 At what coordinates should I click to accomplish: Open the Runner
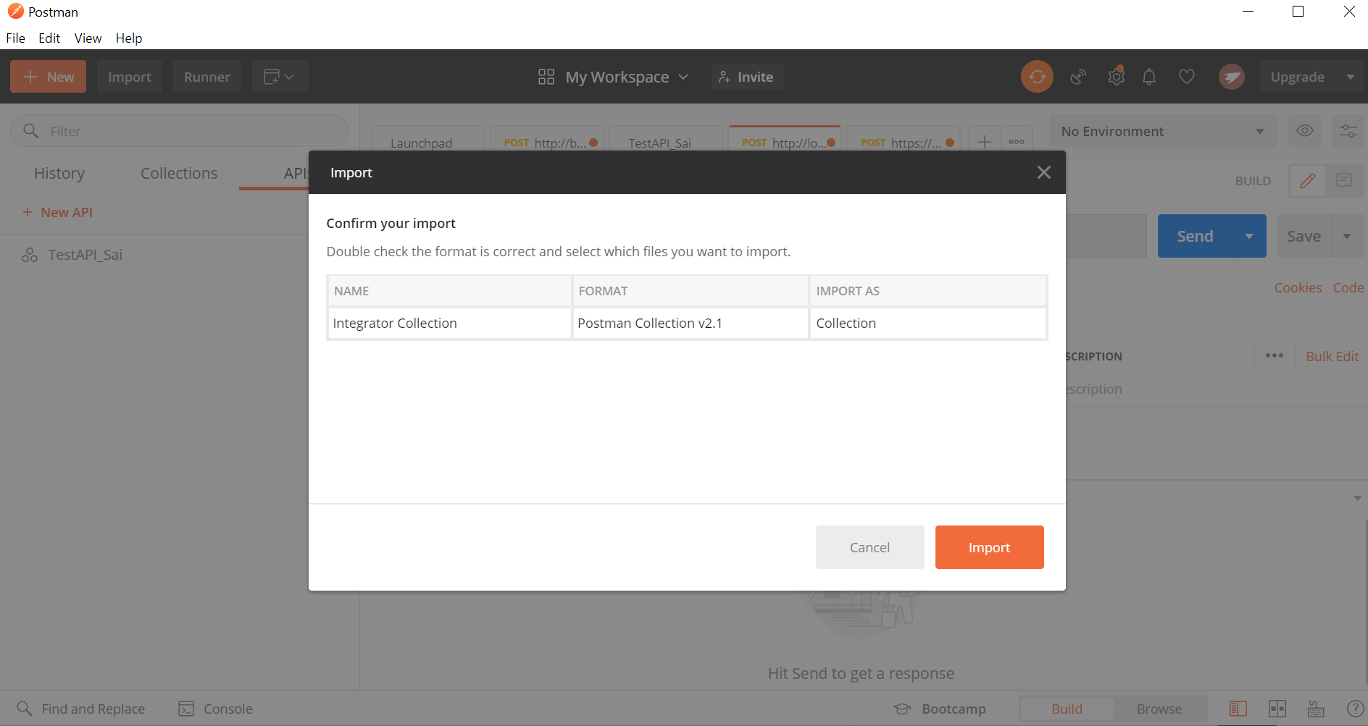(207, 77)
